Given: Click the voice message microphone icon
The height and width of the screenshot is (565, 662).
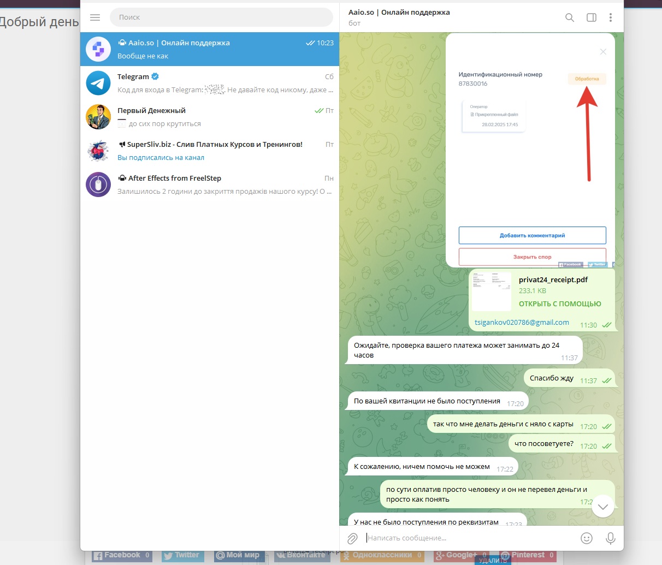Looking at the screenshot, I should pyautogui.click(x=611, y=538).
